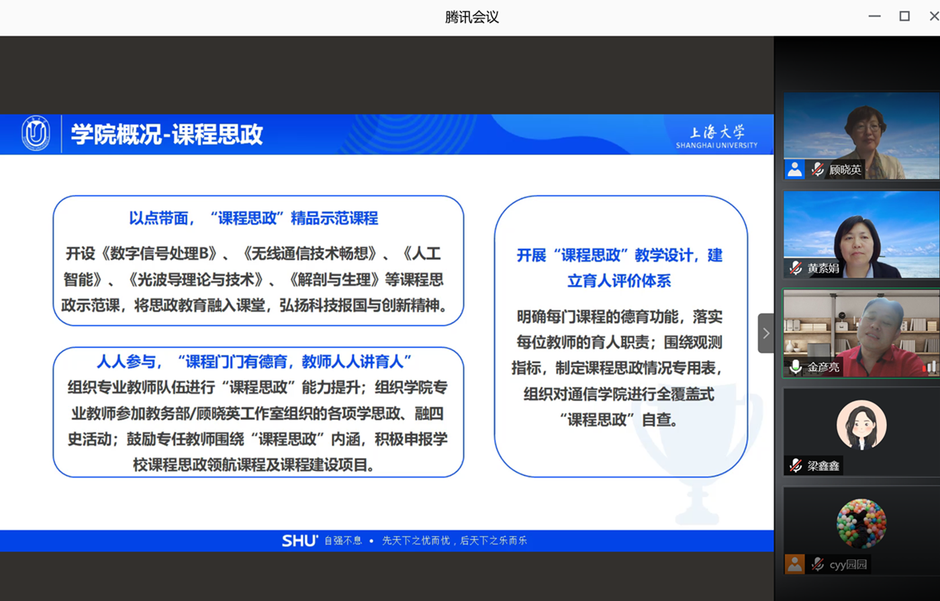Click cyy园园's muted microphone icon
The height and width of the screenshot is (601, 940).
click(817, 564)
